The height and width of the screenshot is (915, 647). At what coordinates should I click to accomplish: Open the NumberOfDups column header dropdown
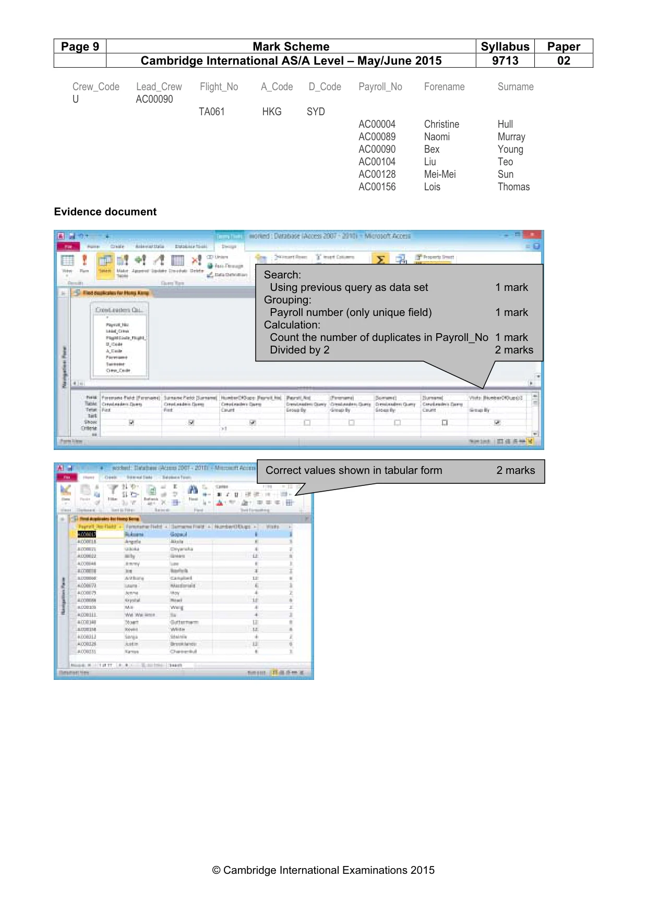tap(255, 527)
